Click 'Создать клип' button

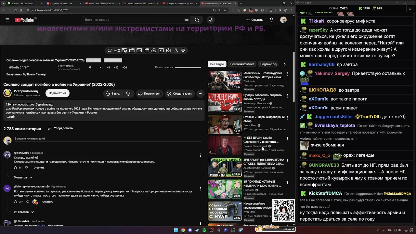tap(179, 94)
